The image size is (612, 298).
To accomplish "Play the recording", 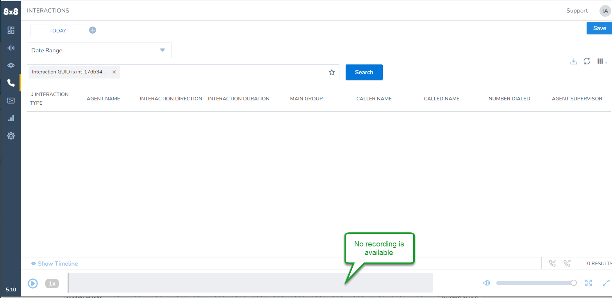I will [x=33, y=284].
